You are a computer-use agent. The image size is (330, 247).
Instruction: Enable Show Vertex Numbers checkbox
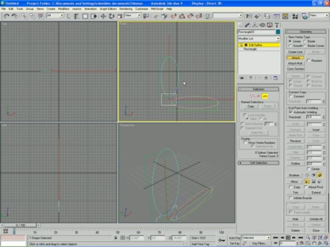pyautogui.click(x=245, y=143)
